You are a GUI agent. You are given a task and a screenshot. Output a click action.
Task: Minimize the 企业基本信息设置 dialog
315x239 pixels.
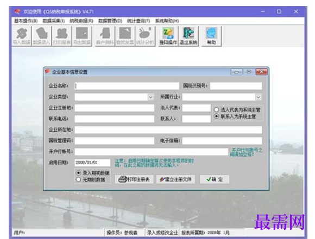pos(236,72)
